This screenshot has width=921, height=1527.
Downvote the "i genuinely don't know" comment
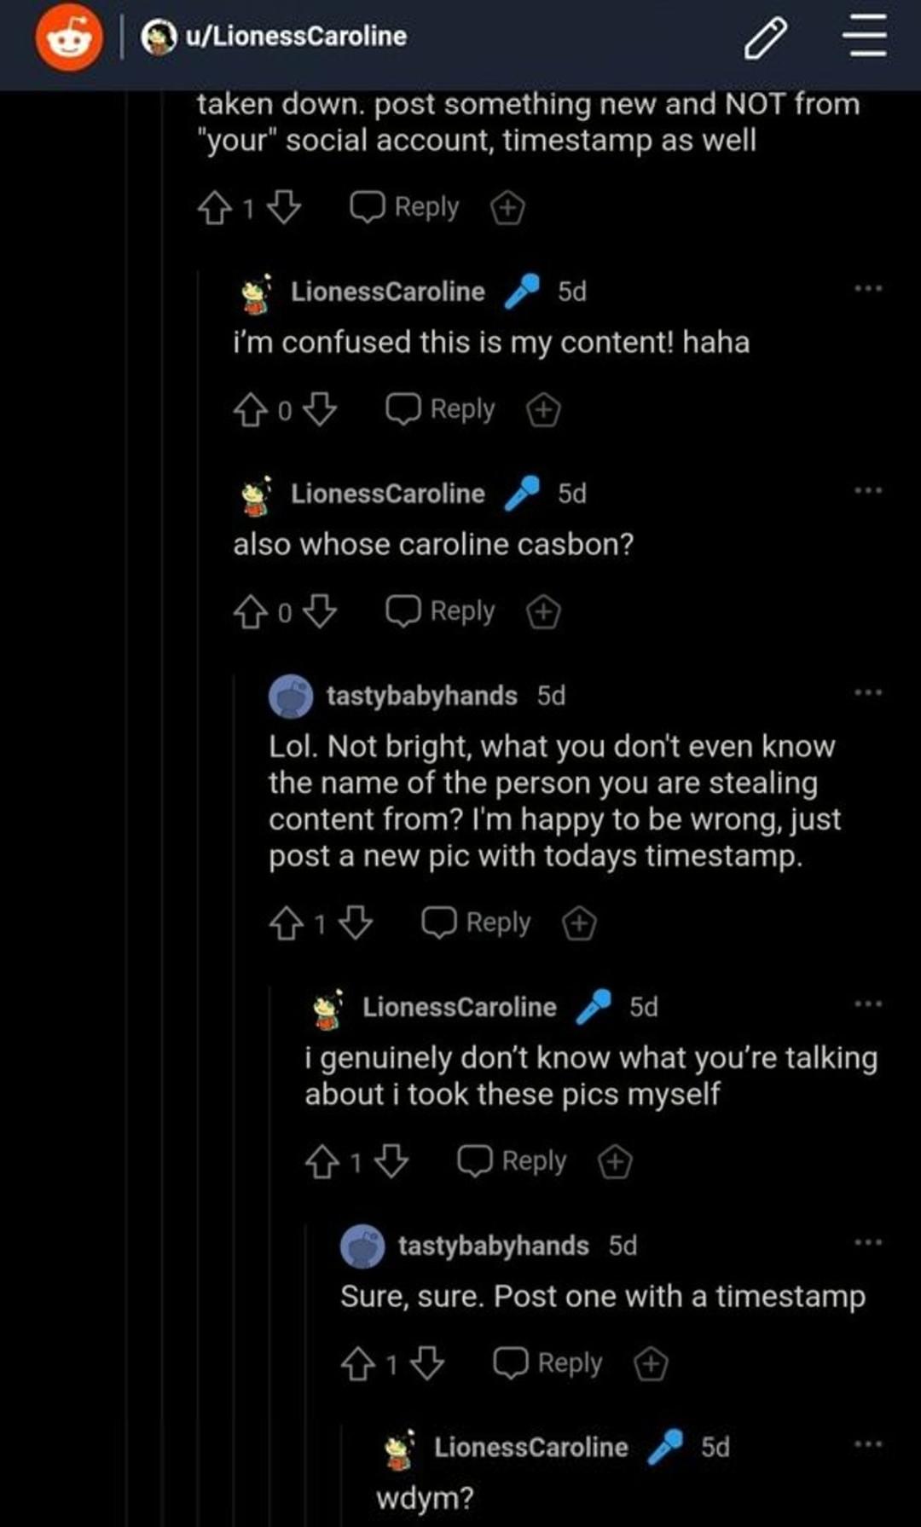click(391, 1161)
